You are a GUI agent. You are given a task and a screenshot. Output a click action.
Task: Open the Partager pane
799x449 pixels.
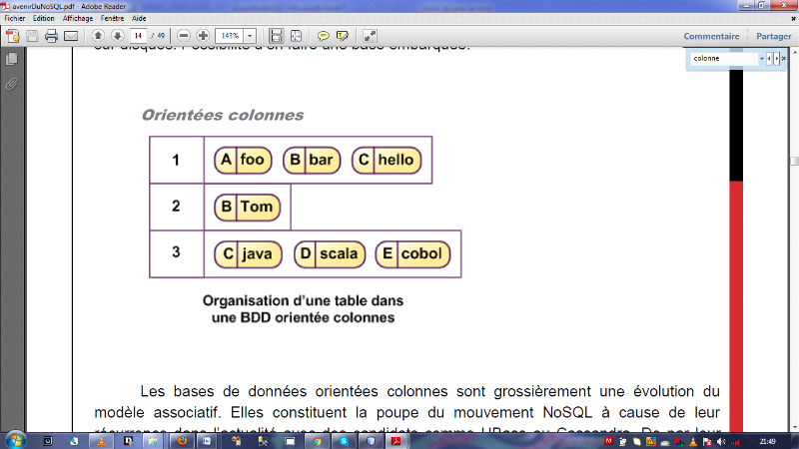click(773, 36)
